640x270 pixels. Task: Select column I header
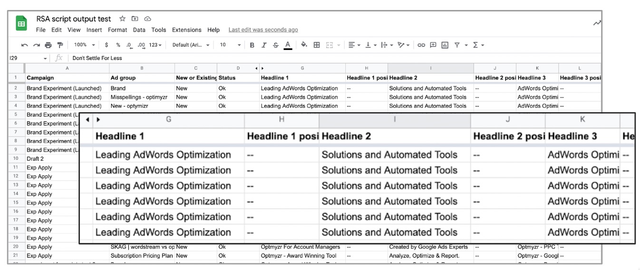[x=431, y=68]
